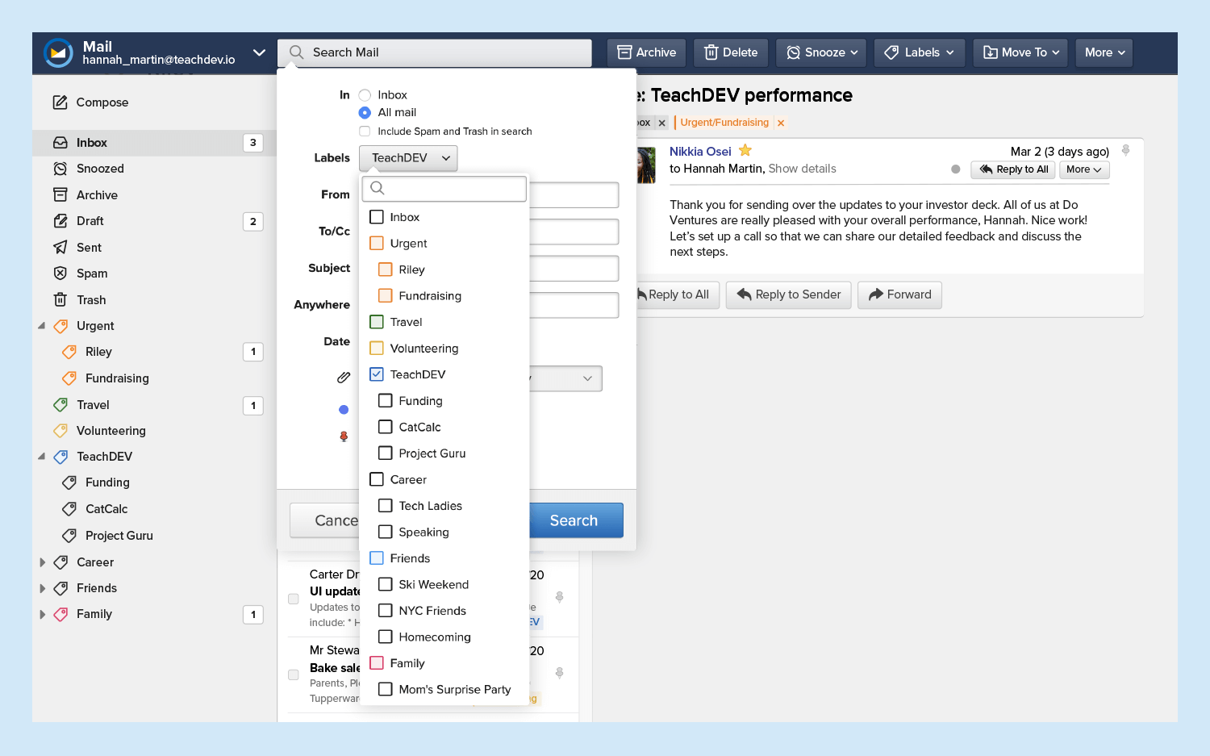The height and width of the screenshot is (756, 1210).
Task: Select the Inbox radio button
Action: (x=365, y=95)
